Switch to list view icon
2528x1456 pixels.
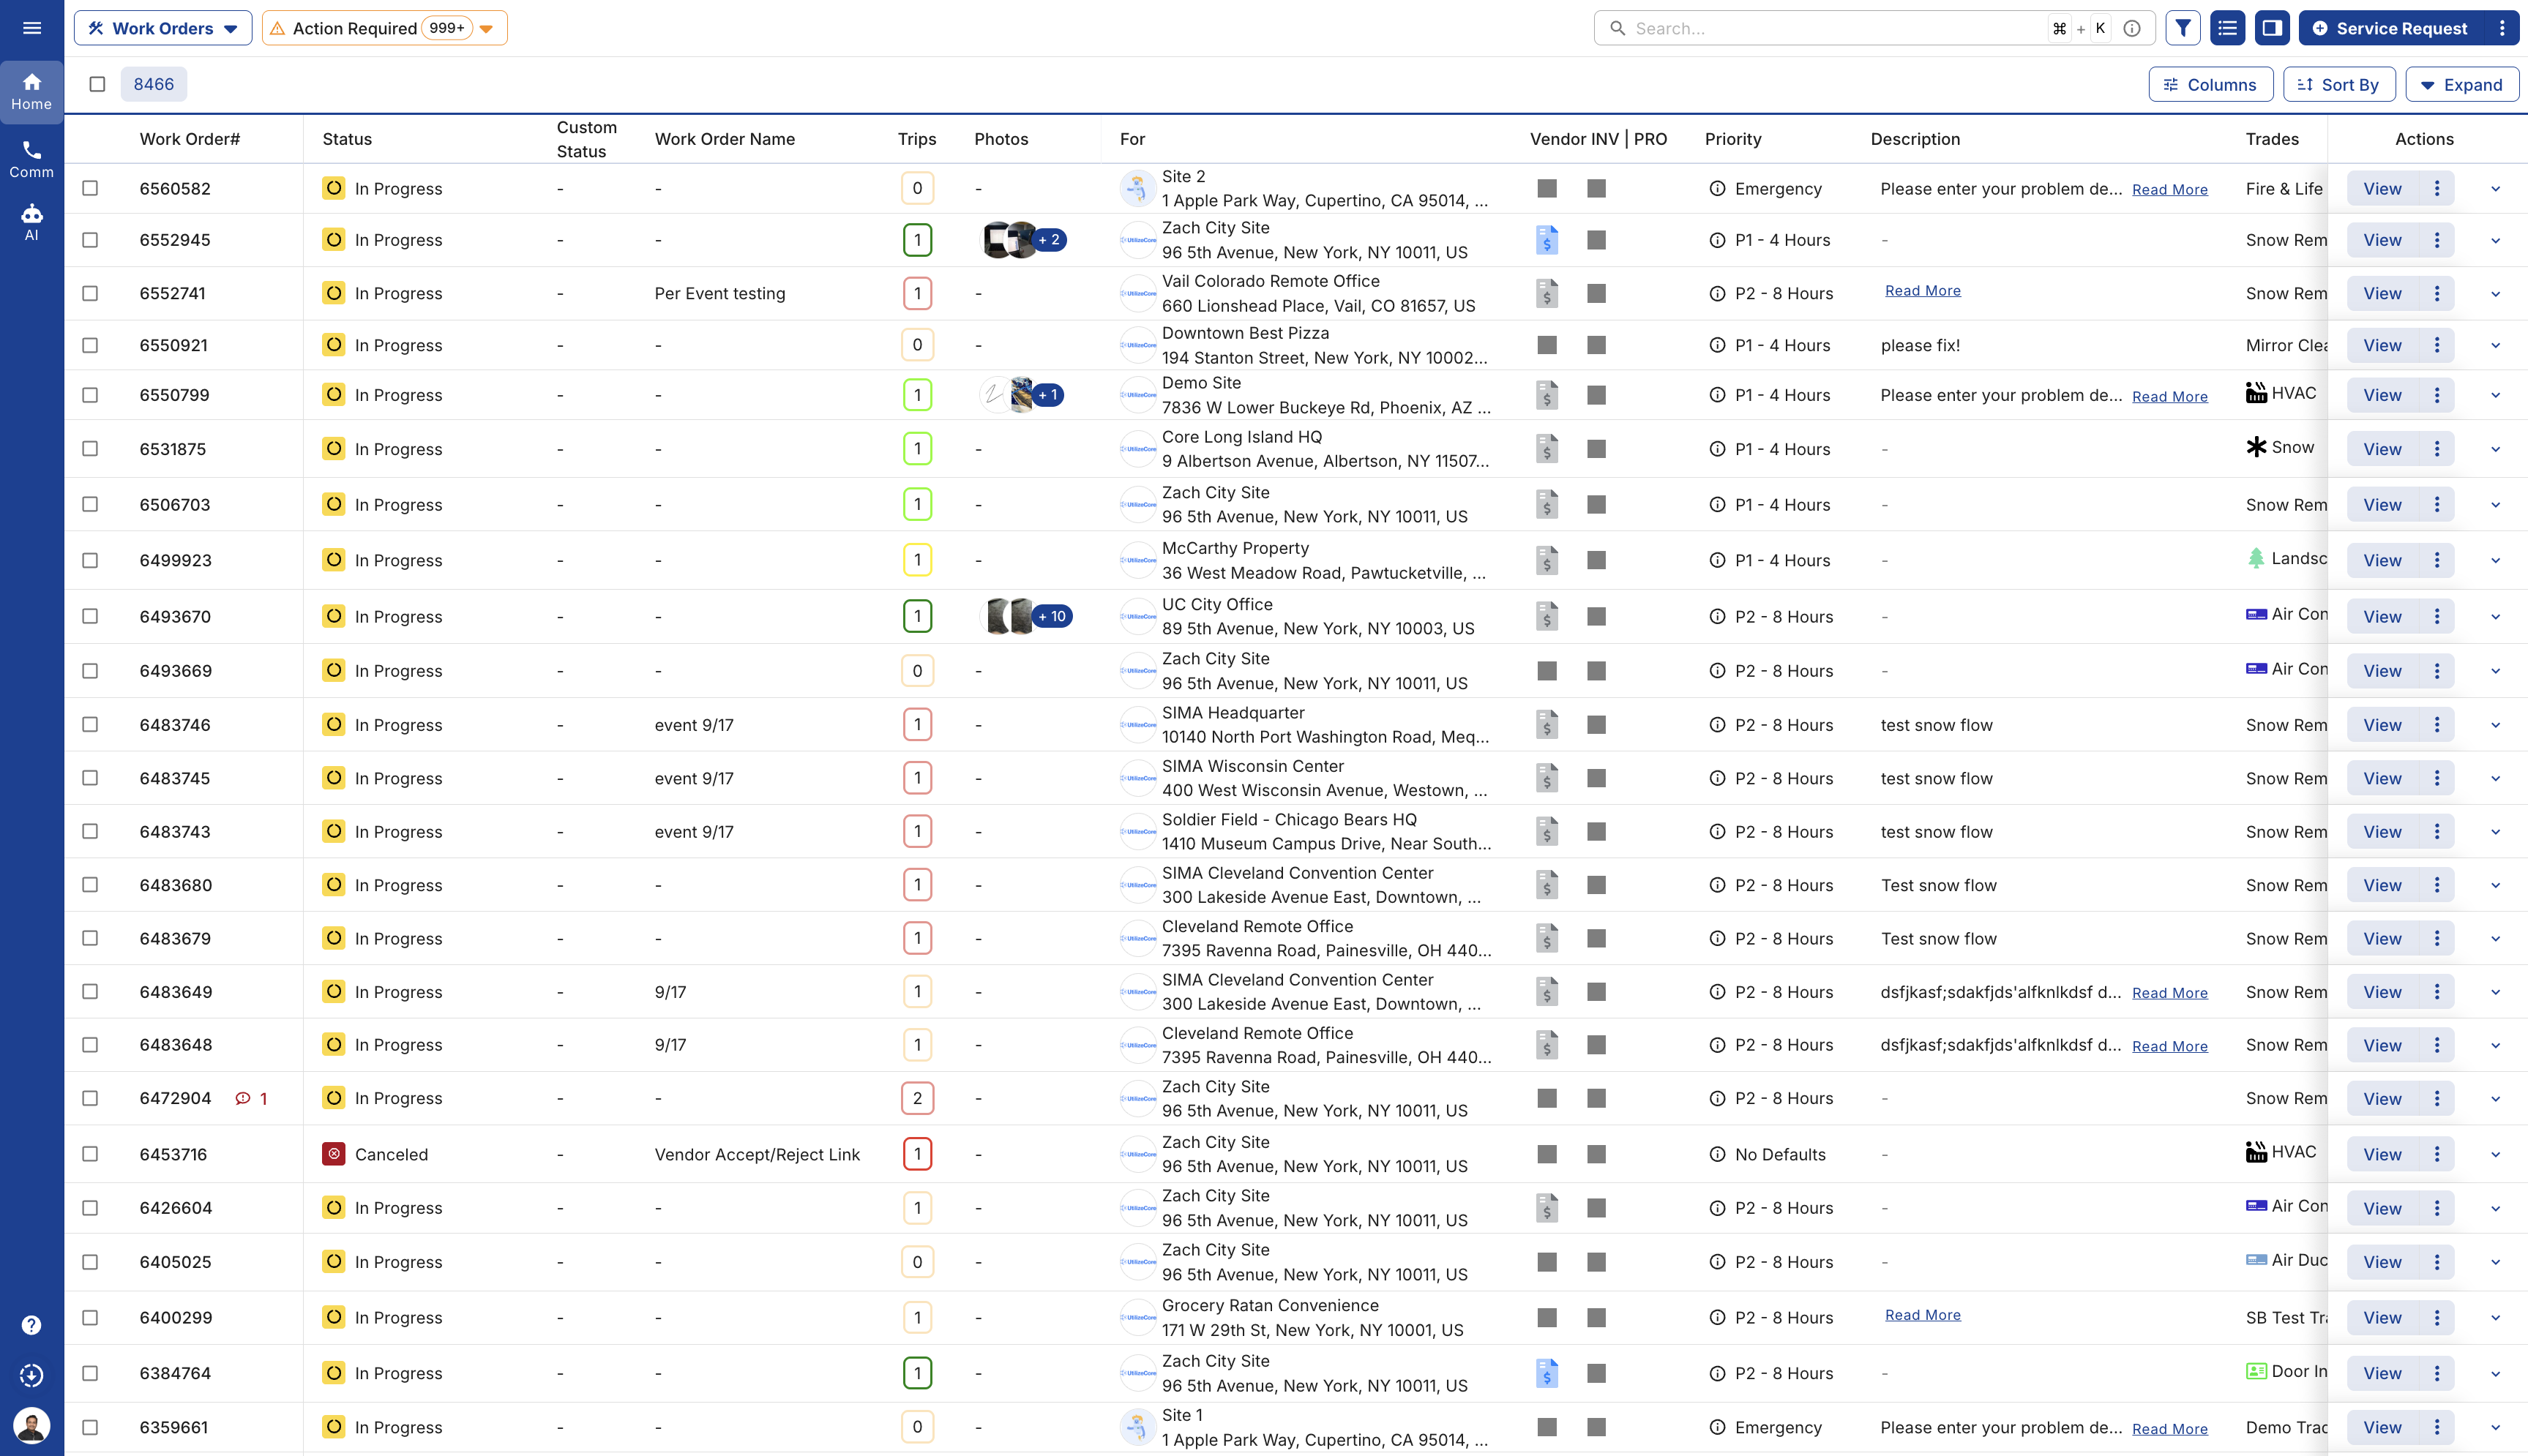point(2227,28)
